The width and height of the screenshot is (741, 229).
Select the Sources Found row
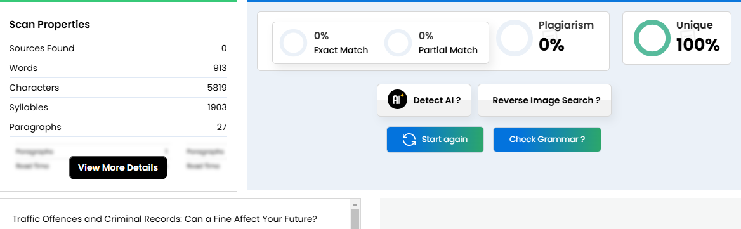point(118,48)
